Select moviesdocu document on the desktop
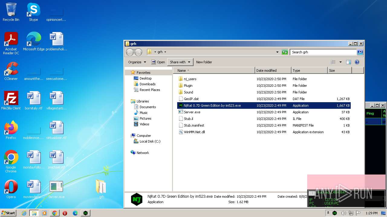Viewport: 387px width, 217px height. 34,189
